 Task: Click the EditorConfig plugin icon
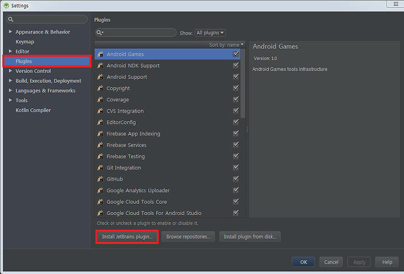click(100, 122)
